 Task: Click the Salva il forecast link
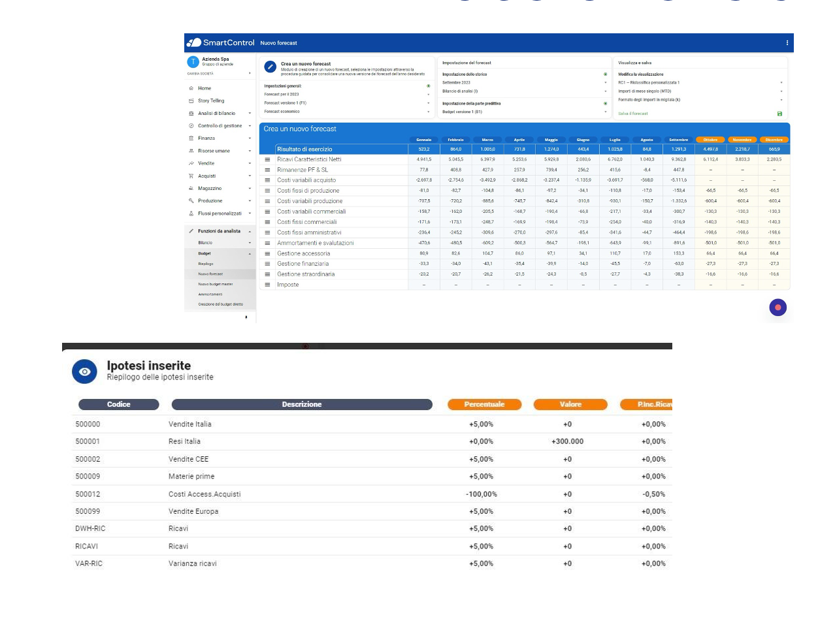coord(633,114)
